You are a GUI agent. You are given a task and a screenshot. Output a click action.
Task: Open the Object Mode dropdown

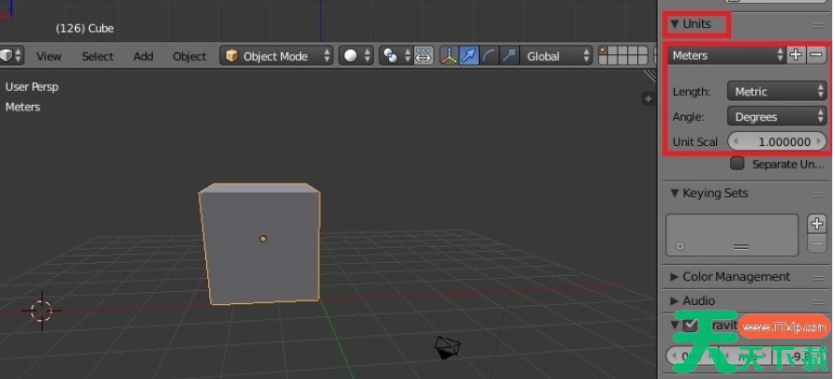click(276, 56)
